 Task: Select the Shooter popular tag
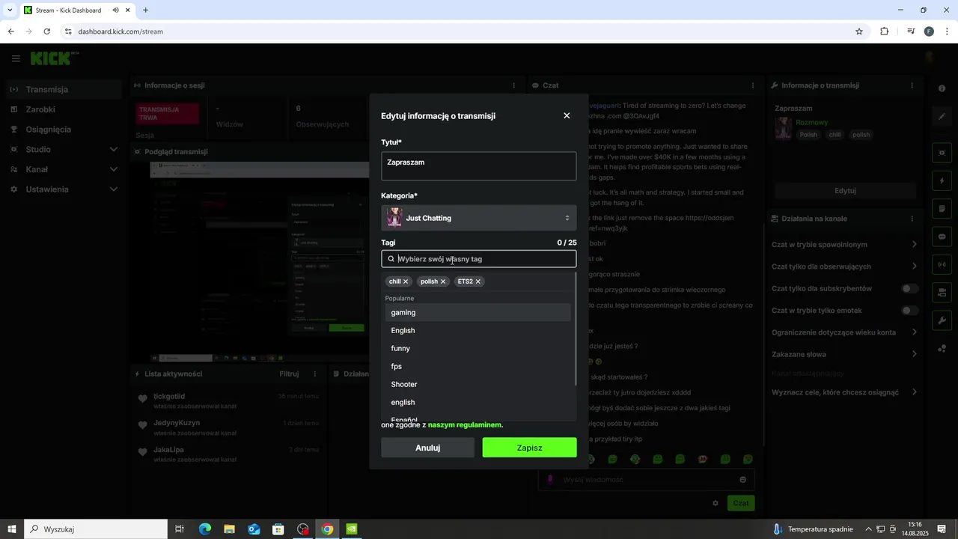[x=478, y=385]
